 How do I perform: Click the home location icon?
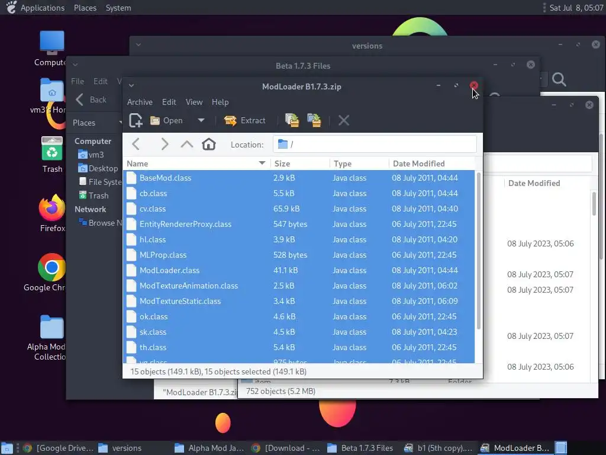tap(209, 145)
